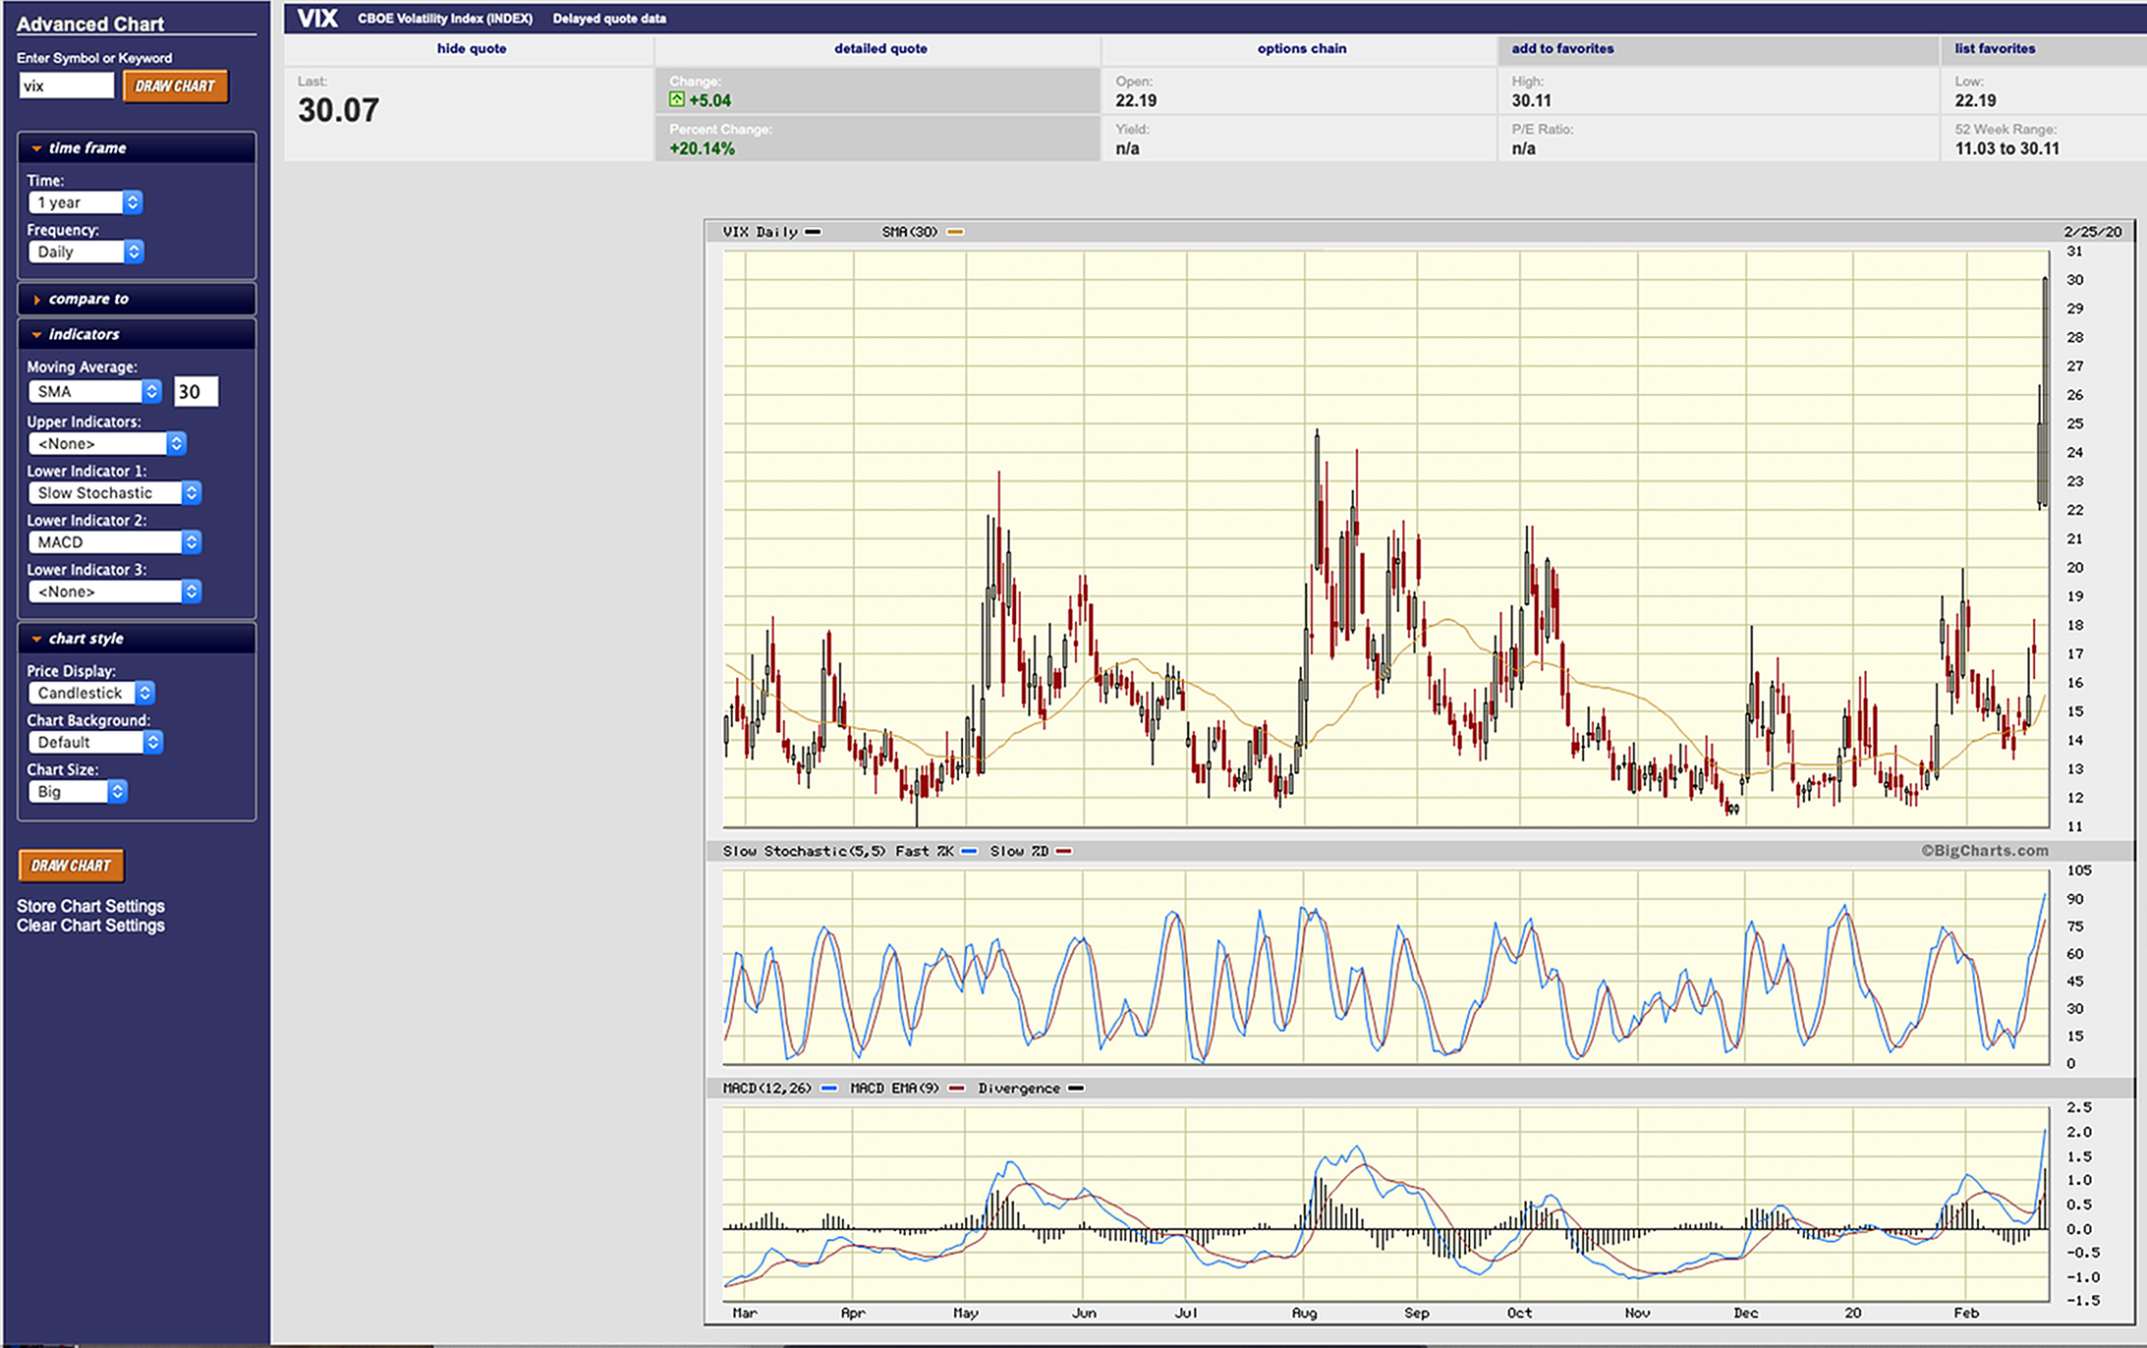The width and height of the screenshot is (2147, 1348).
Task: Click the Fast %K blue legend marker
Action: point(969,852)
